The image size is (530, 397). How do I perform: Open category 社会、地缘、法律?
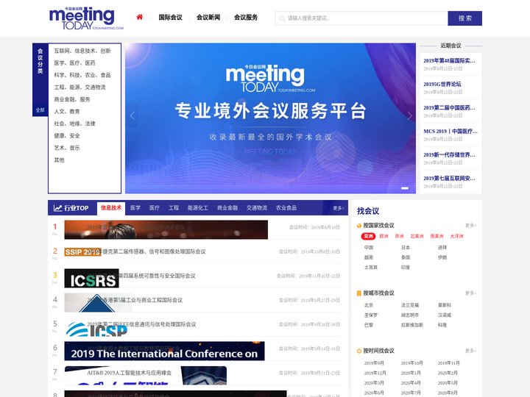point(74,124)
